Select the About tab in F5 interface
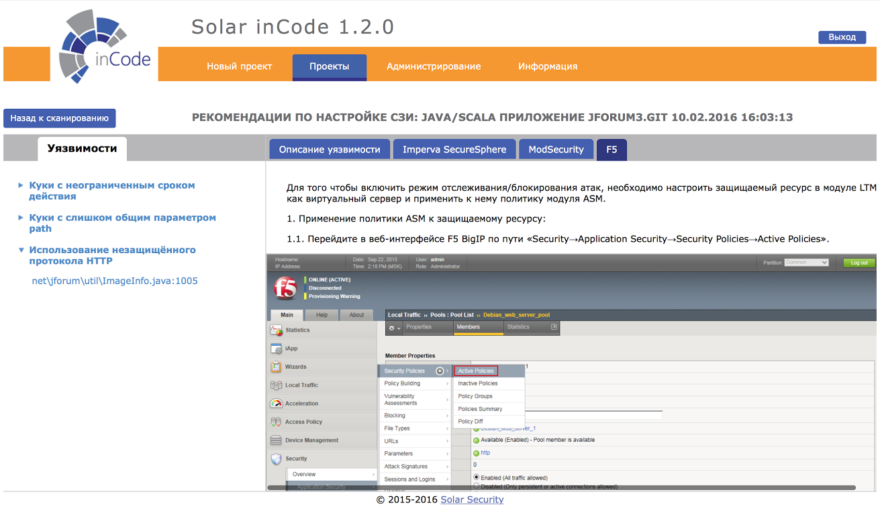This screenshot has width=880, height=509. [x=356, y=315]
